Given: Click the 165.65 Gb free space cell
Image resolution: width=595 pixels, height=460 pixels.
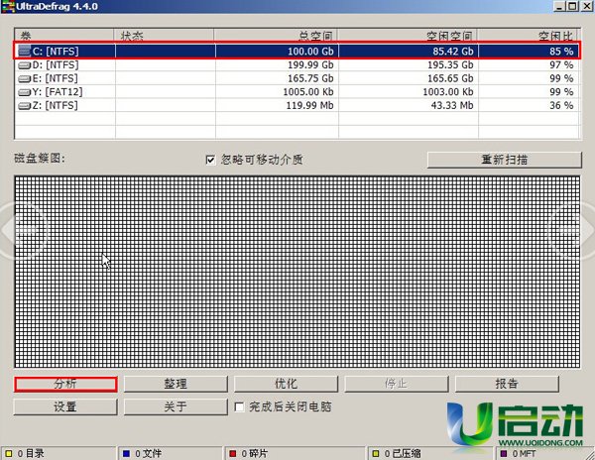Looking at the screenshot, I should (409, 78).
